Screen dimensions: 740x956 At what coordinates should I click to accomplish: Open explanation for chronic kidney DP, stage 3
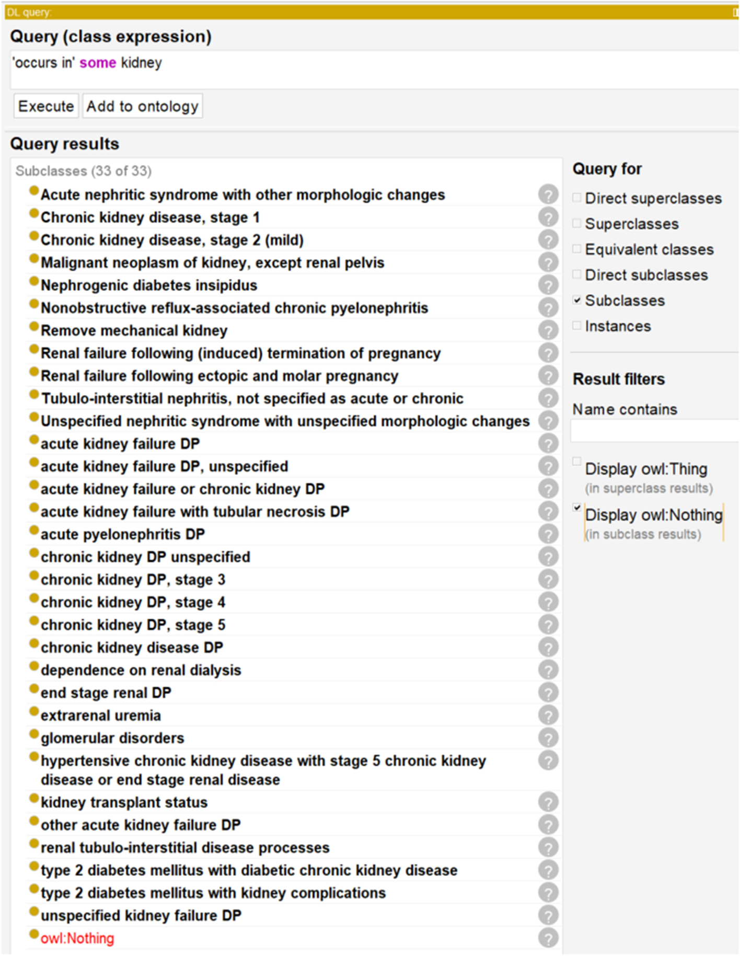pyautogui.click(x=548, y=580)
